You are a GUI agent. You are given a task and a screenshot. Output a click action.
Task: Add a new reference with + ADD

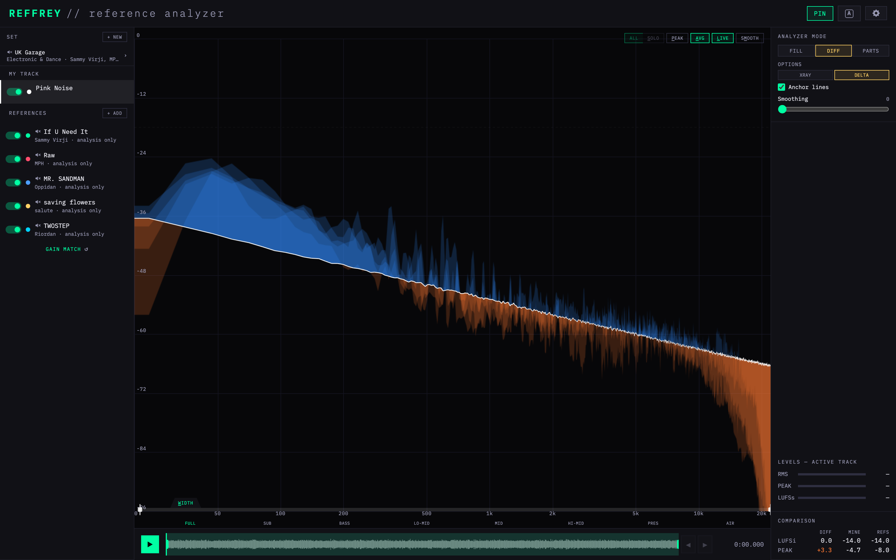[115, 113]
